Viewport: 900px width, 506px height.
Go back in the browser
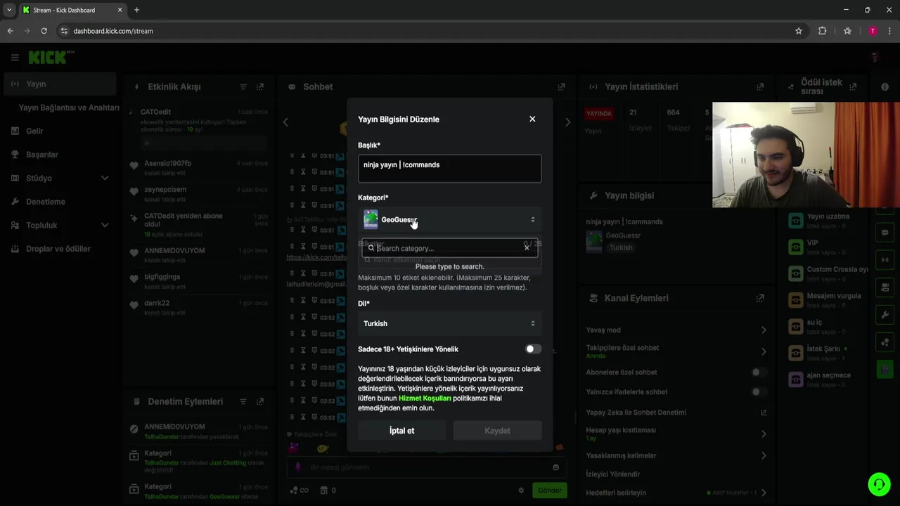click(10, 31)
